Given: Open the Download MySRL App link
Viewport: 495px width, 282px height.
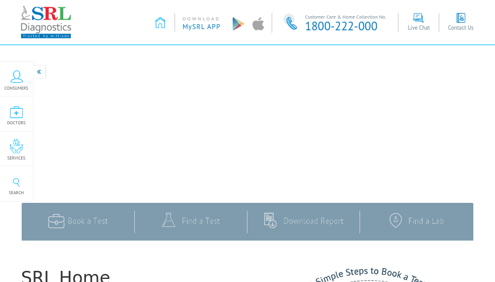Looking at the screenshot, I should (201, 23).
